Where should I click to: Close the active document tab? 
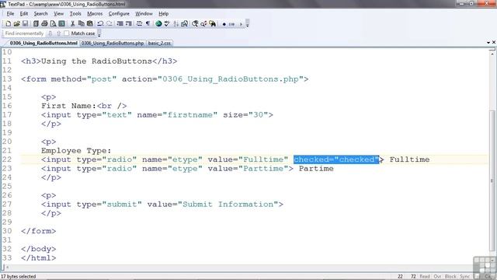click(x=494, y=42)
